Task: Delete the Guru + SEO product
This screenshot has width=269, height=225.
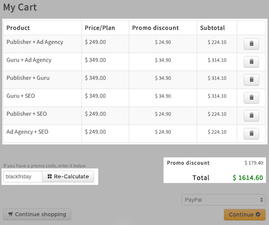Action: click(x=251, y=98)
